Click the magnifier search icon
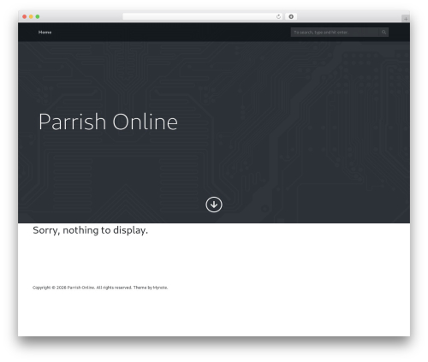This screenshot has height=362, width=428. click(x=383, y=33)
